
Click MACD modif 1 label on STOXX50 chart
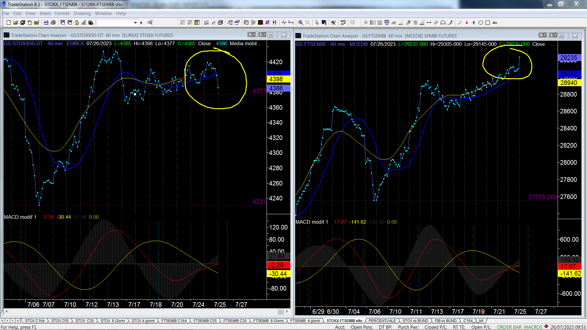coord(20,217)
